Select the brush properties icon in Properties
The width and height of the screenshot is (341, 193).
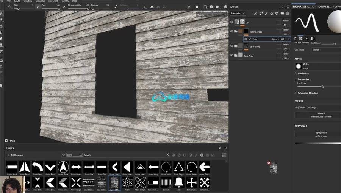coord(295,39)
